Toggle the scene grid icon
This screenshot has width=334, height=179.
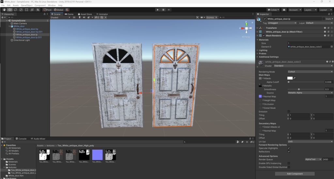102,18
